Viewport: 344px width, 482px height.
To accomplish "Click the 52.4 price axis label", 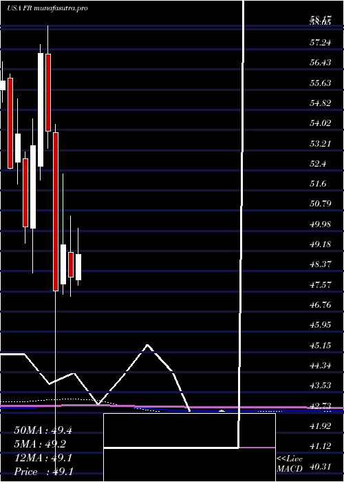I will tap(318, 164).
